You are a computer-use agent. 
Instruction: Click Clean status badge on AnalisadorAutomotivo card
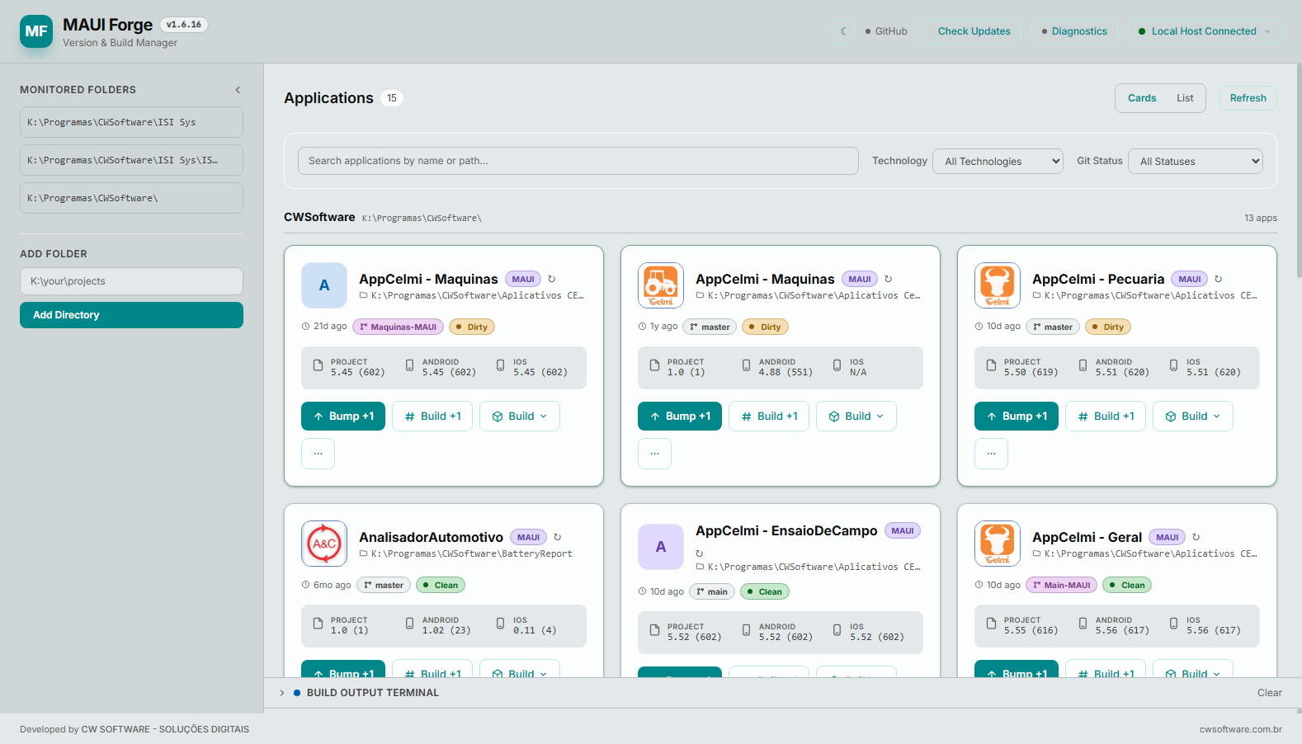[441, 585]
